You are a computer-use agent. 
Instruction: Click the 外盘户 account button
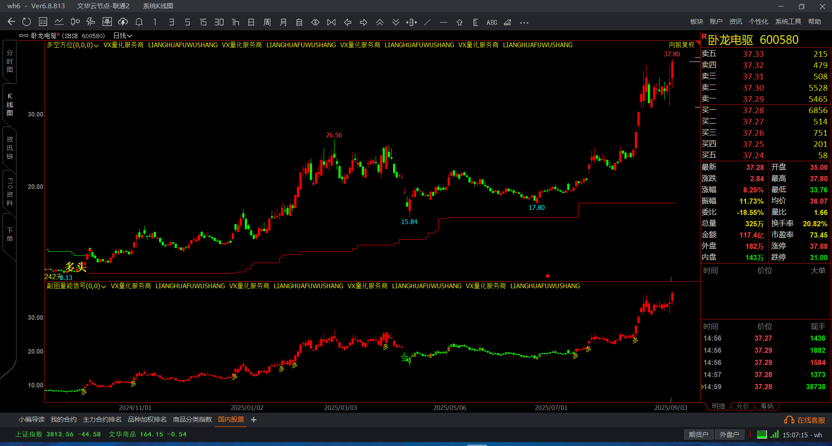click(x=730, y=434)
